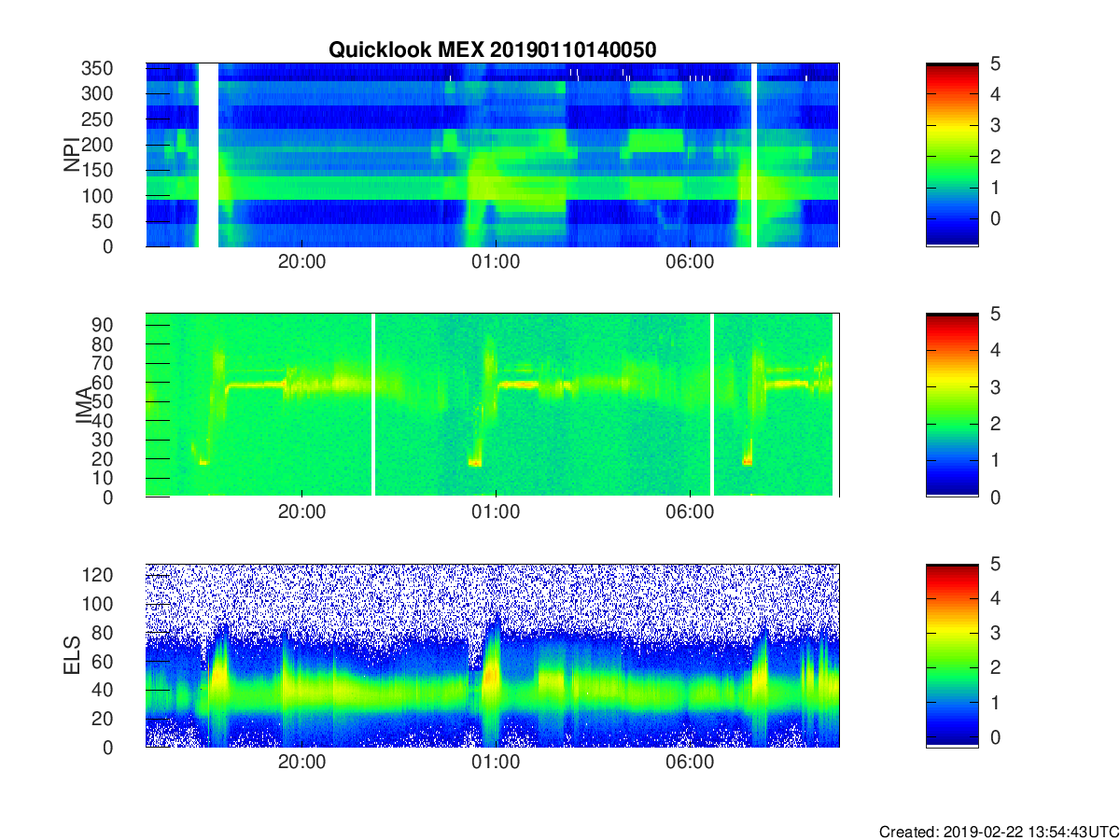Click the '01:00' tick under ELS plot
The height and width of the screenshot is (840, 1120).
click(x=496, y=763)
